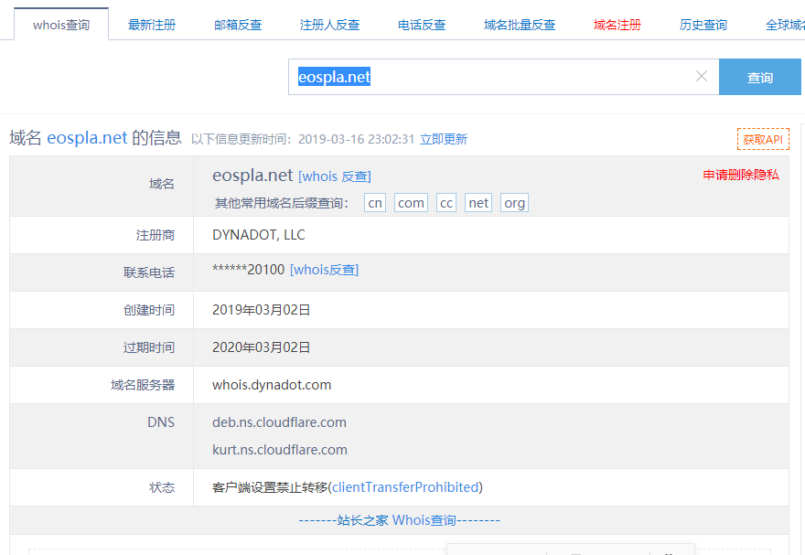Select the 电话反查 tab
805x555 pixels.
[x=422, y=25]
